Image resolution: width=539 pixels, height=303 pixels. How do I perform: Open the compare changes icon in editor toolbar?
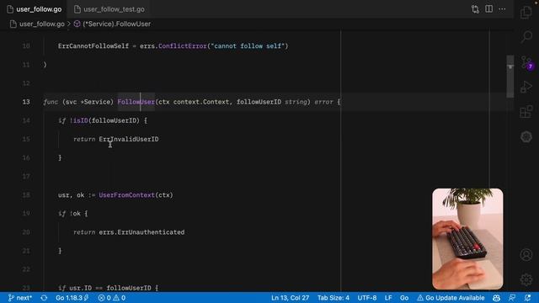(475, 9)
